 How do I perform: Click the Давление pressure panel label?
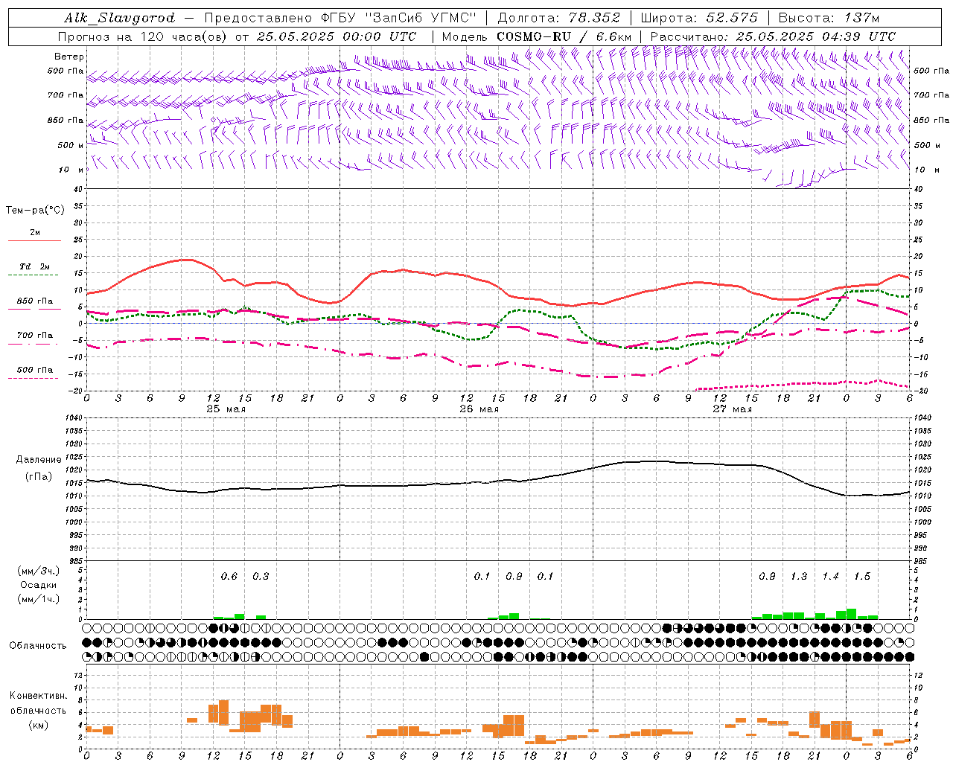tap(37, 460)
